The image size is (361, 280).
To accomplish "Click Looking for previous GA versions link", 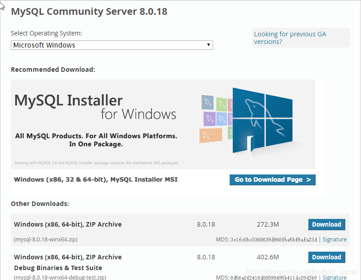I will (x=290, y=38).
